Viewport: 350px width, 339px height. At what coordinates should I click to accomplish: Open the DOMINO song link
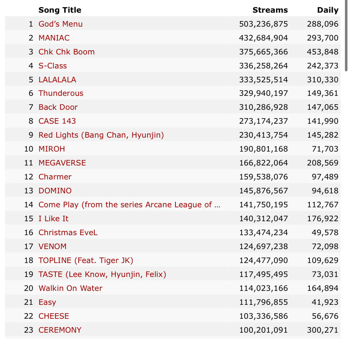[55, 191]
